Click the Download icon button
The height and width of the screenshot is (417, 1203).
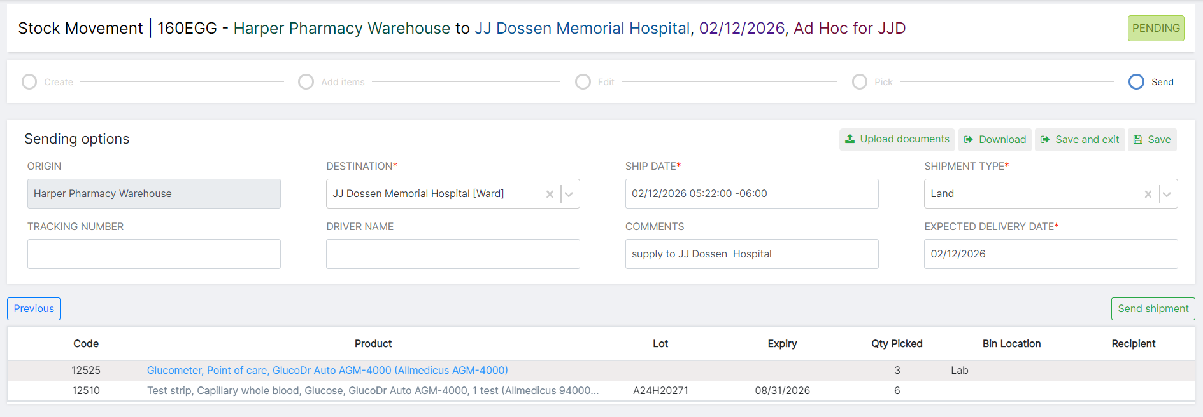click(995, 140)
